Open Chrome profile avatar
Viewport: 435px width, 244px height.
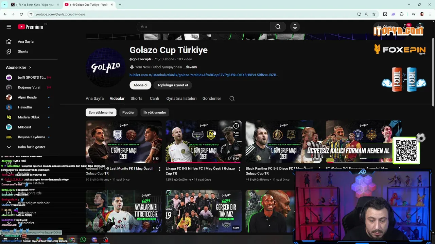pos(422,14)
